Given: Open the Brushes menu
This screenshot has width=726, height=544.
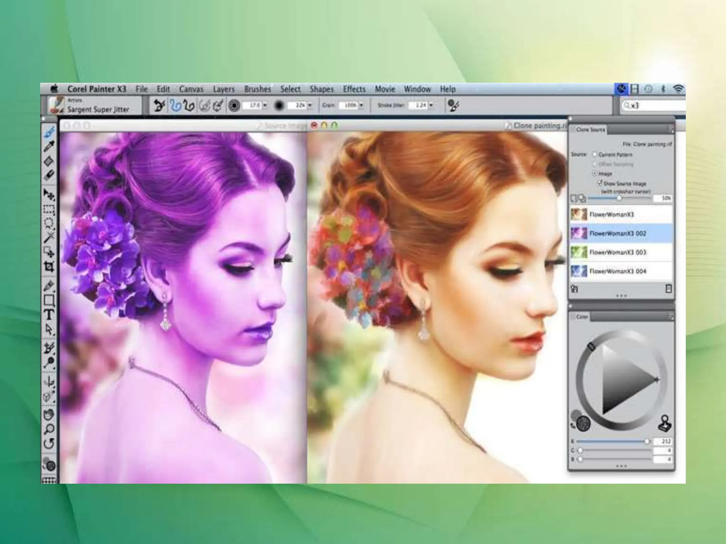Looking at the screenshot, I should 257,89.
